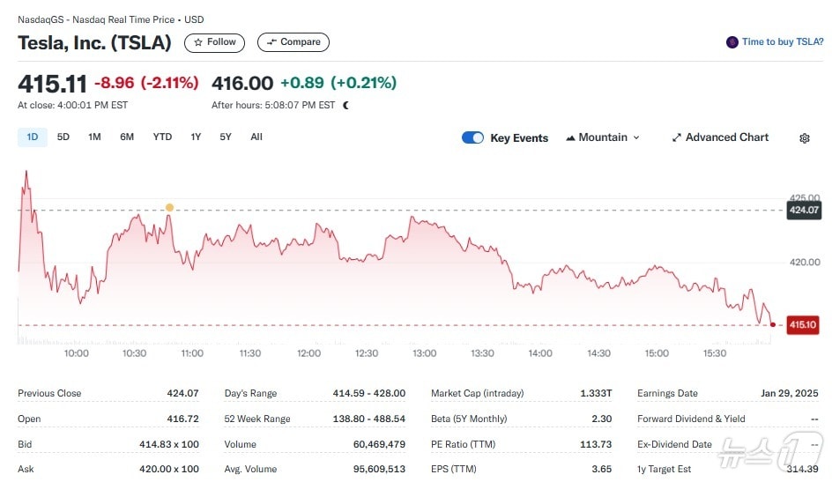View the 5Y chart range
The image size is (832, 482).
(x=226, y=137)
